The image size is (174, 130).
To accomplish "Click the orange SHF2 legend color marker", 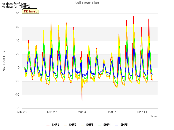I will (x=65, y=125).
